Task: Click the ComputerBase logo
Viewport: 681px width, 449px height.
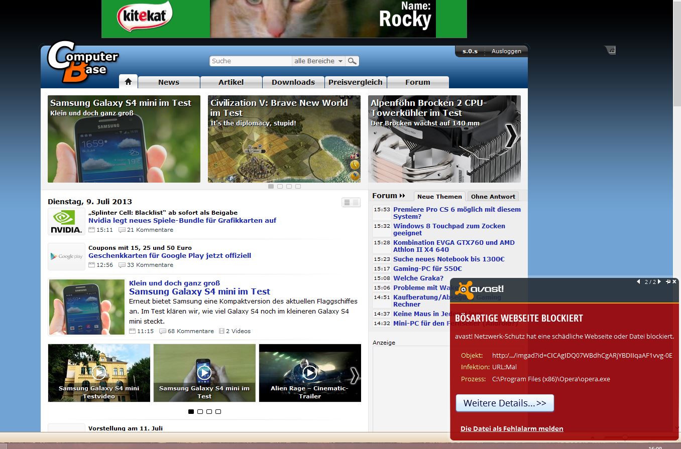Action: pyautogui.click(x=83, y=62)
